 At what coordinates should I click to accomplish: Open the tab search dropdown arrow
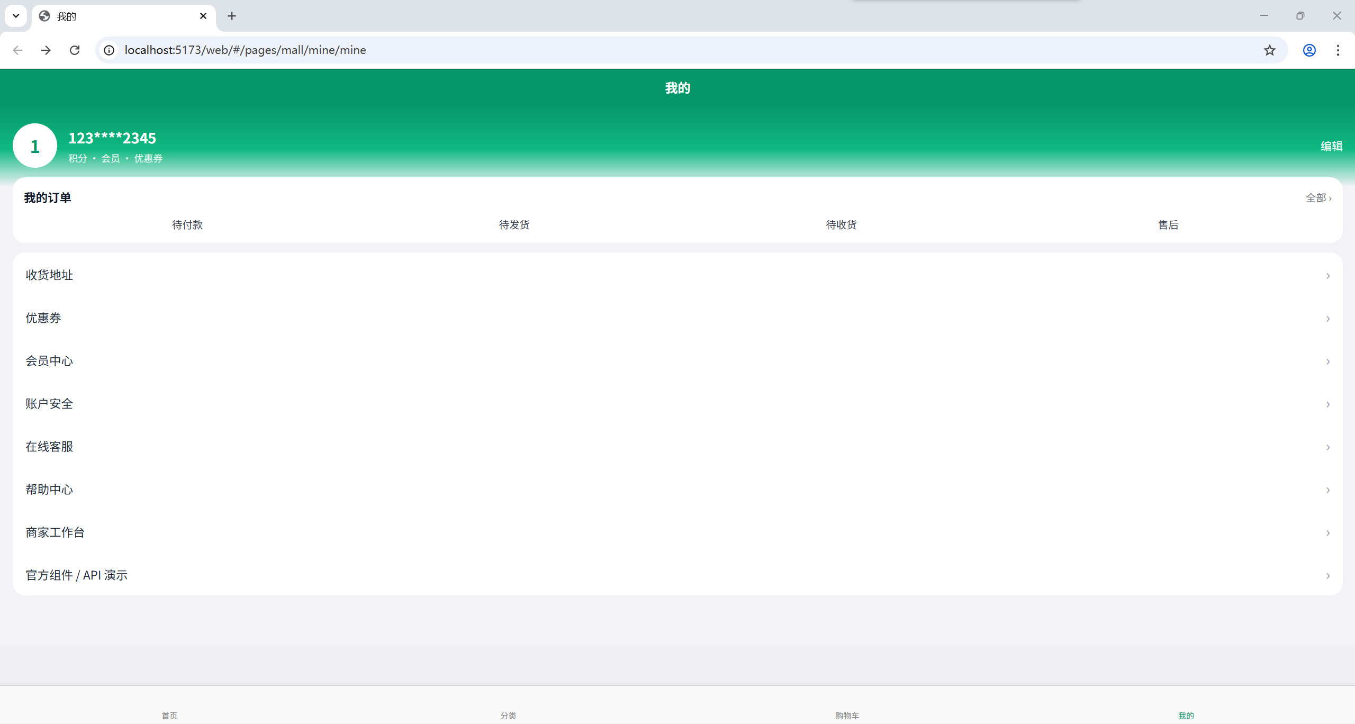tap(16, 16)
